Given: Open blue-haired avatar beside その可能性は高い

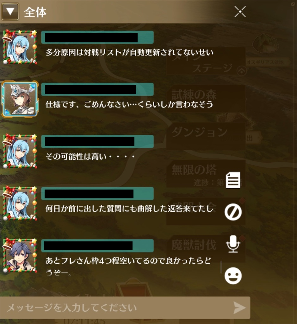Looking at the screenshot, I should pos(20,151).
